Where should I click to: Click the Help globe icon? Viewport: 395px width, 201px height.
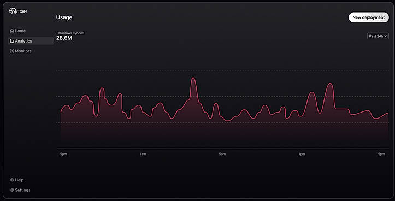(x=12, y=180)
